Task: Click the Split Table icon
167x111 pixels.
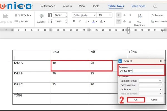Action: (x=16, y=15)
